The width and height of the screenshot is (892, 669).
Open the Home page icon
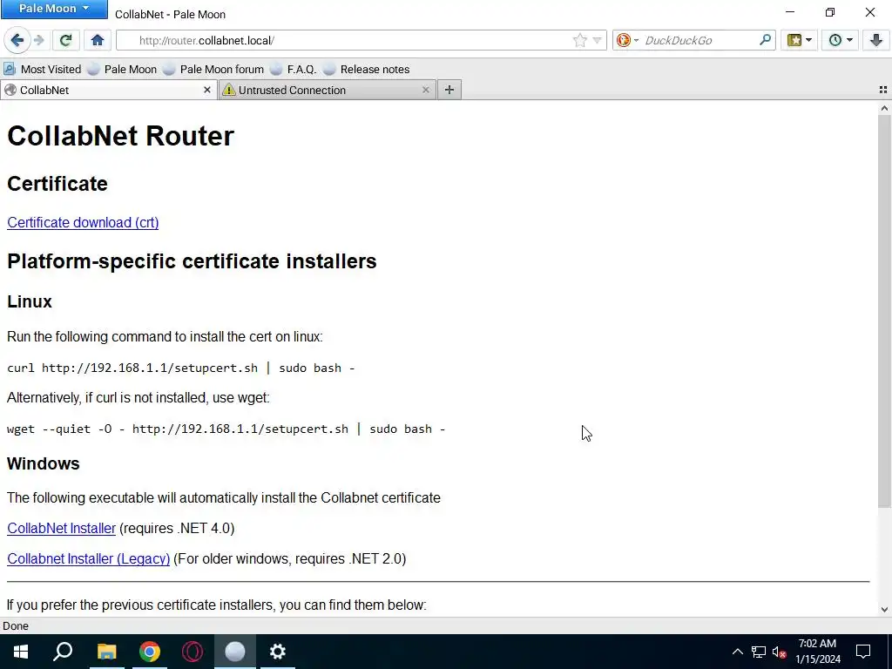[x=98, y=40]
